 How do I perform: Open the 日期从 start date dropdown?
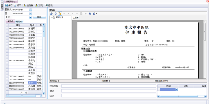tap(31, 10)
